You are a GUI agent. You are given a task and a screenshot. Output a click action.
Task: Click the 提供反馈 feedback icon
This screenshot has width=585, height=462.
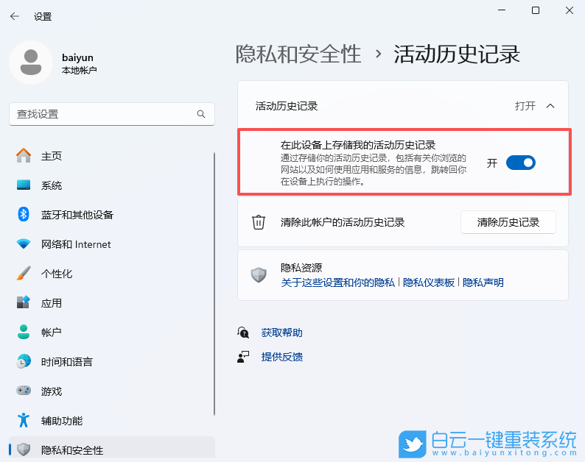click(x=243, y=357)
